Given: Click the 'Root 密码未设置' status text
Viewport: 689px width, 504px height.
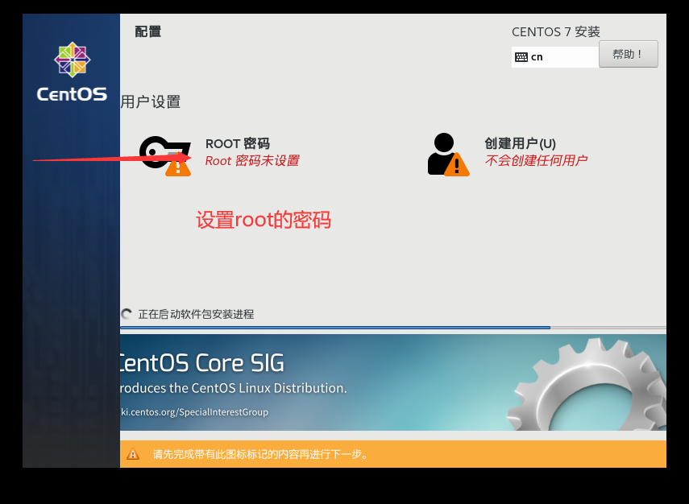Looking at the screenshot, I should coord(252,161).
